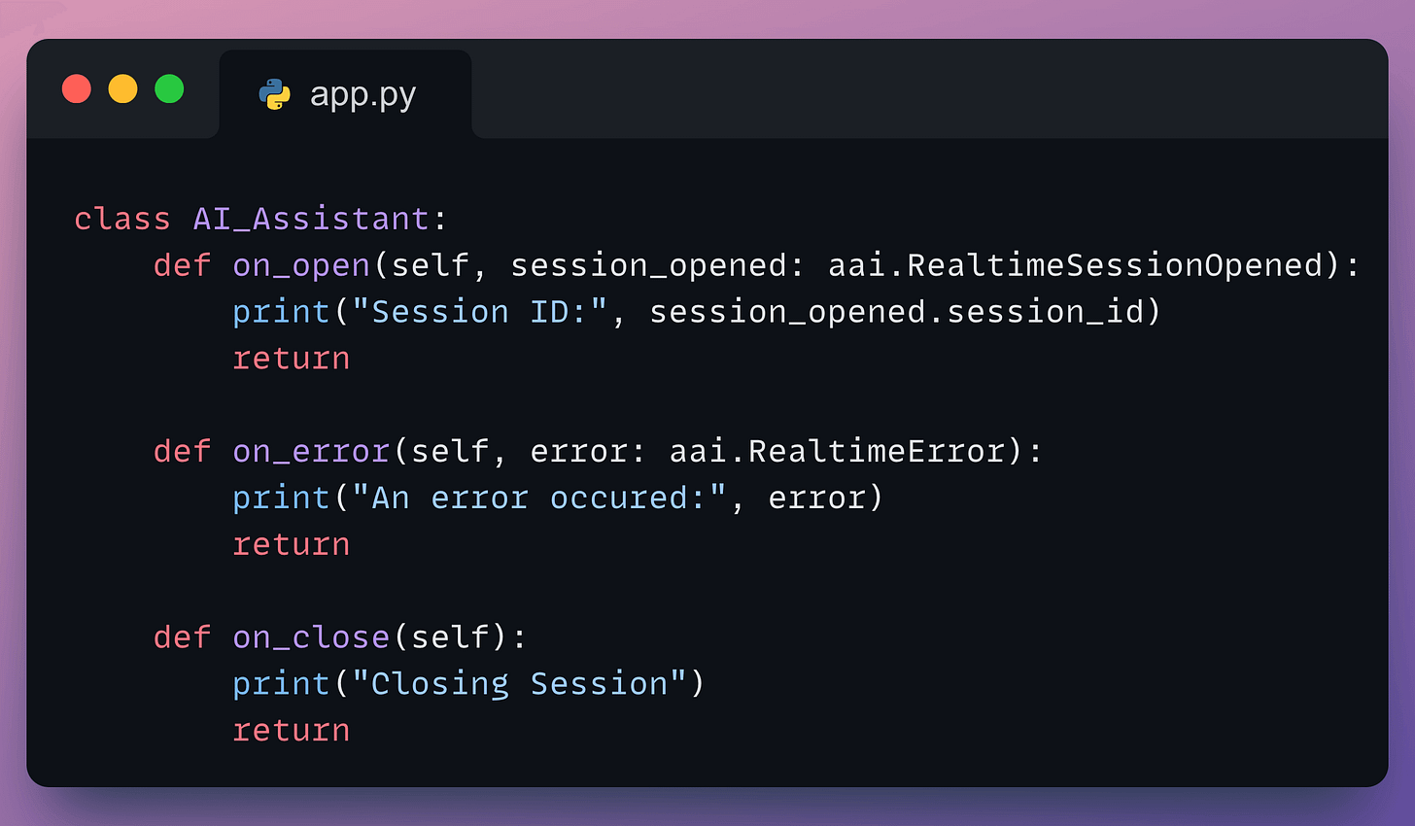Viewport: 1415px width, 826px height.
Task: Click the session_opened.session_id argument
Action: click(904, 312)
